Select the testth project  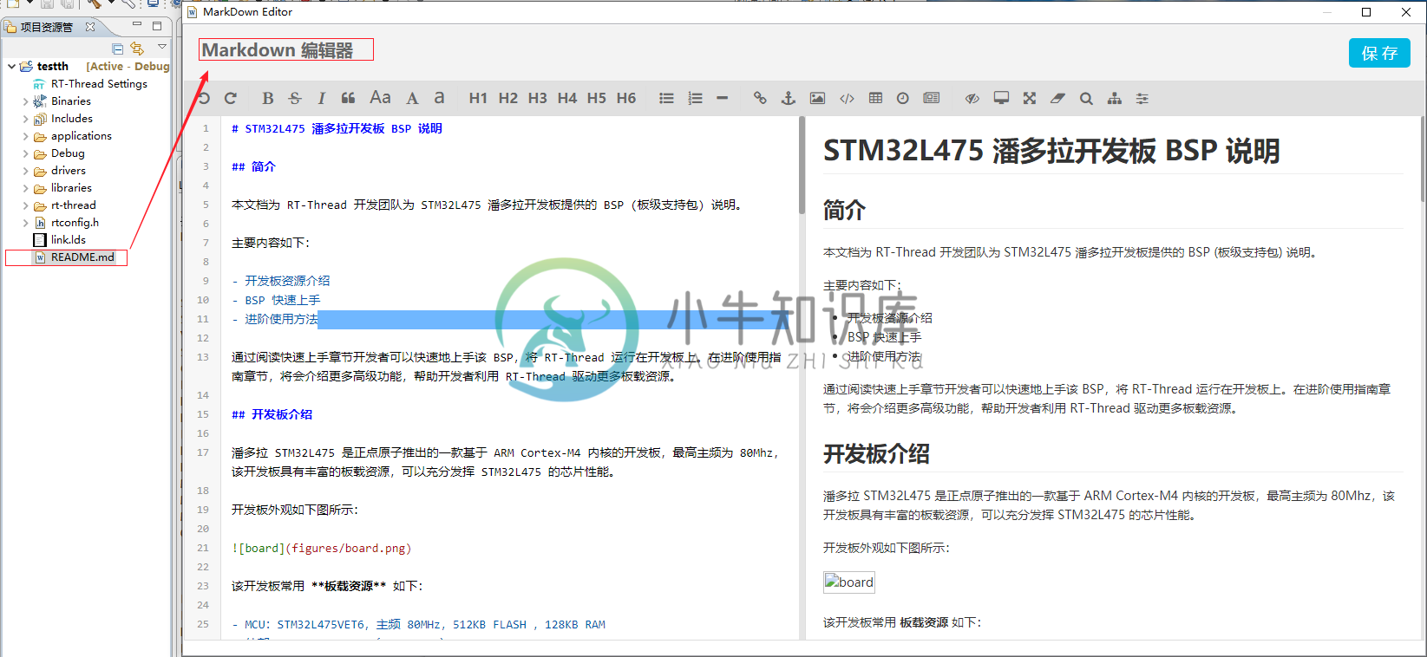pos(52,66)
